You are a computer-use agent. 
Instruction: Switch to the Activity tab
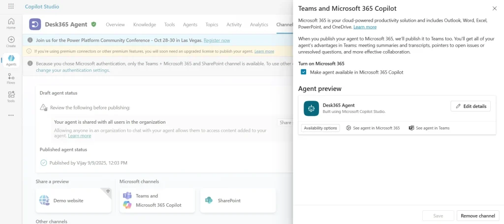click(x=234, y=25)
